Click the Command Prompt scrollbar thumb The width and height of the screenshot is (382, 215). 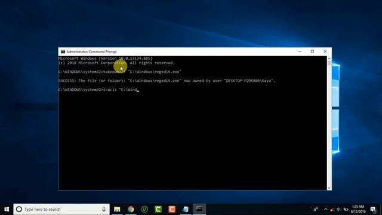tap(329, 63)
